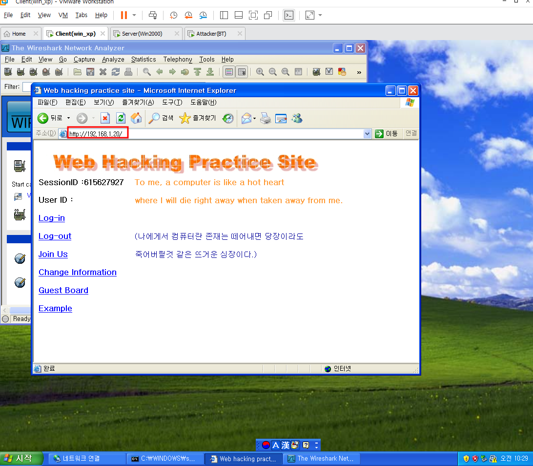Viewport: 533px width, 466px height.
Task: Click the IE Back arrow button
Action: point(43,118)
